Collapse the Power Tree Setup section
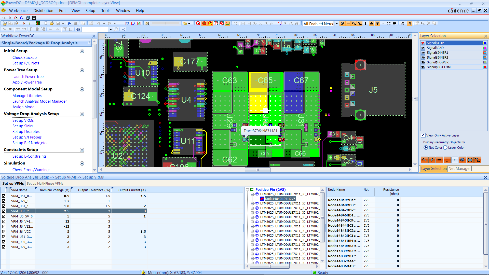Viewport: 489px width, 275px height. [x=82, y=70]
